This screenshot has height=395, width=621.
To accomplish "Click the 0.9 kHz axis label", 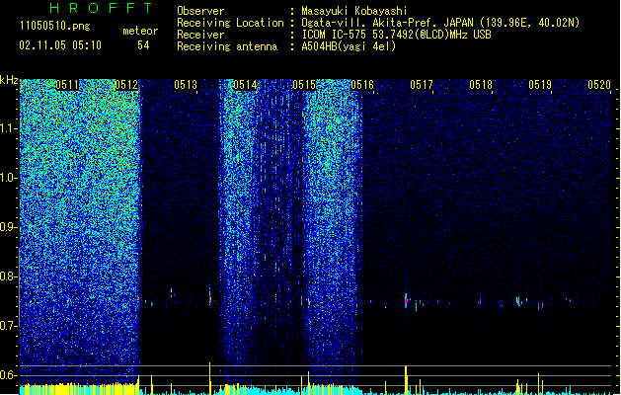I will [9, 227].
